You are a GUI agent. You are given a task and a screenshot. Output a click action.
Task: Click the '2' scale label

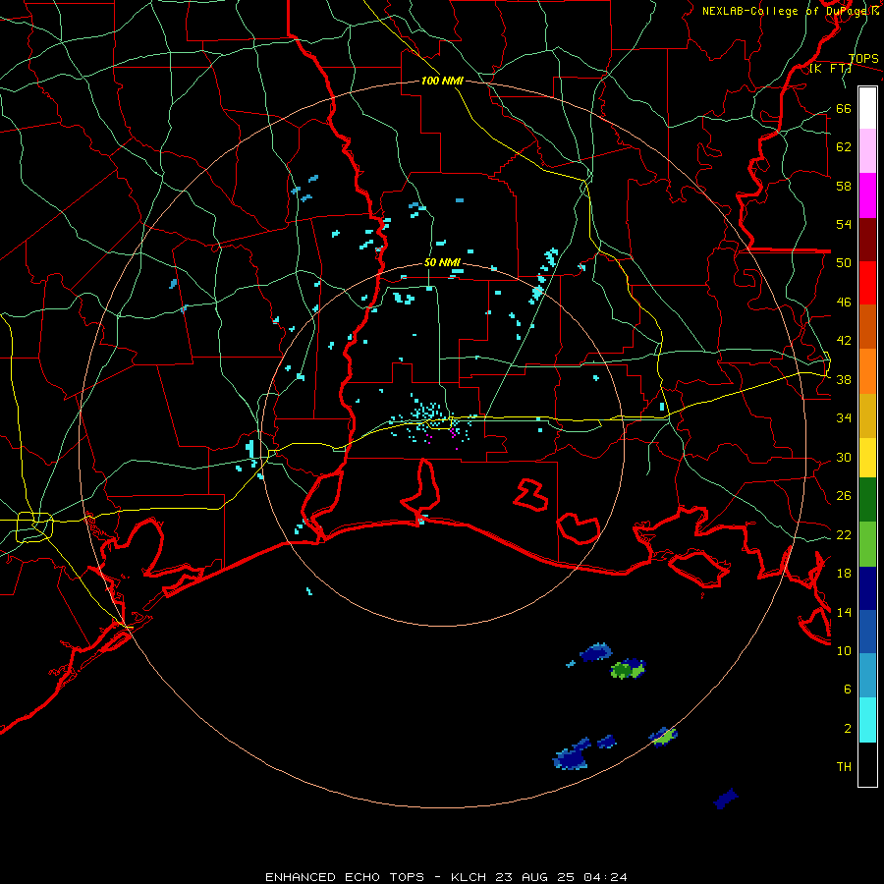pyautogui.click(x=848, y=728)
